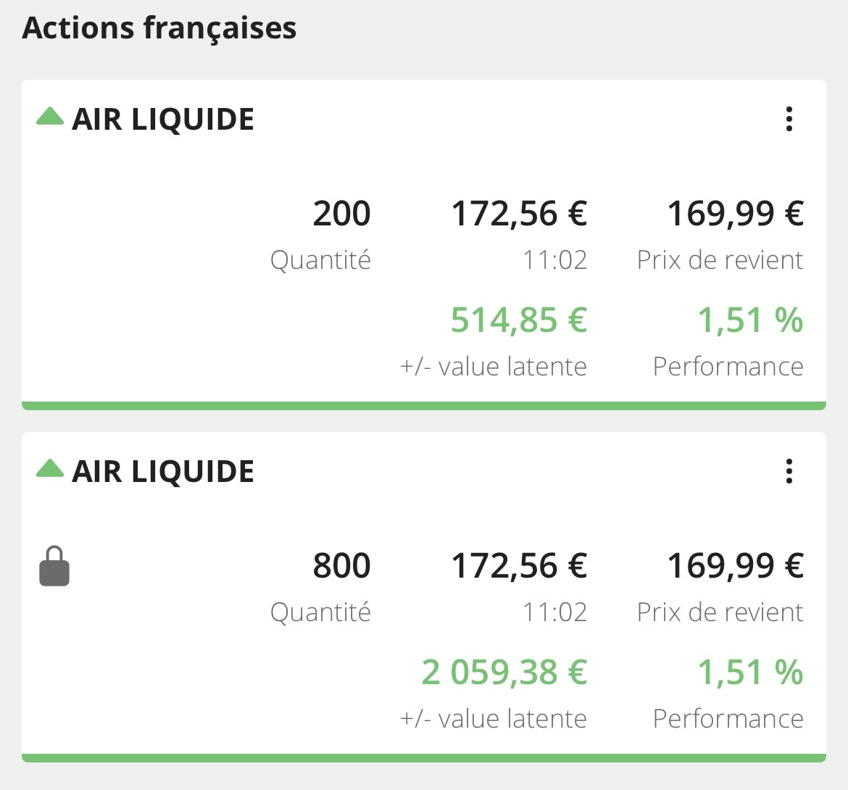Click 1,51 % performance in 200-share card
The image size is (848, 790).
750,320
